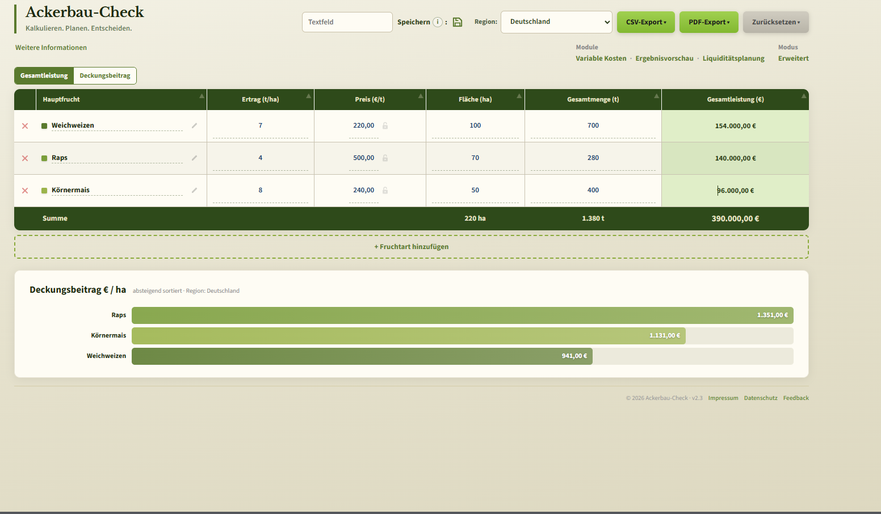Edit the Körnermais area value 50
The image size is (881, 514).
(x=475, y=191)
